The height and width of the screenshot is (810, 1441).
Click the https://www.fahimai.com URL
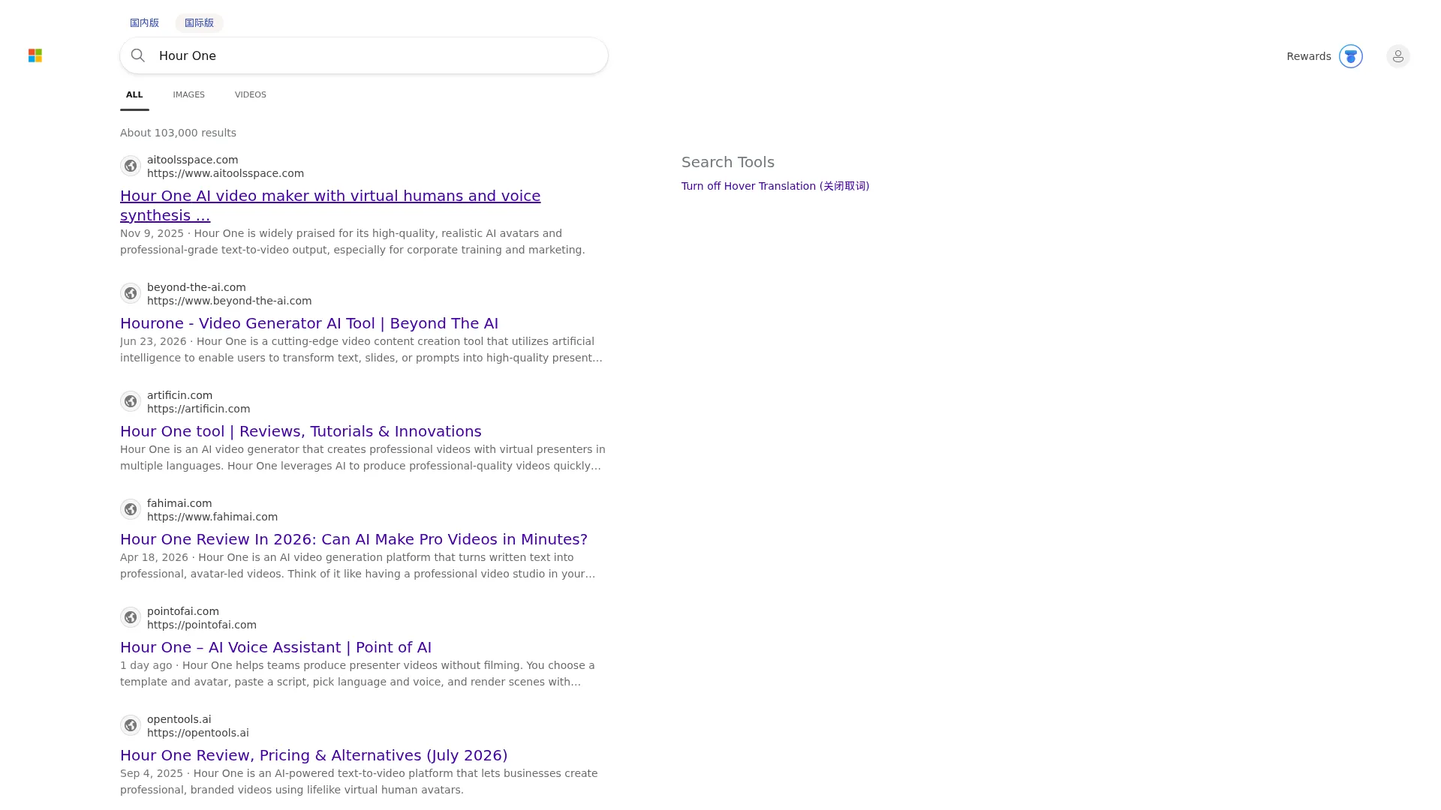tap(212, 517)
